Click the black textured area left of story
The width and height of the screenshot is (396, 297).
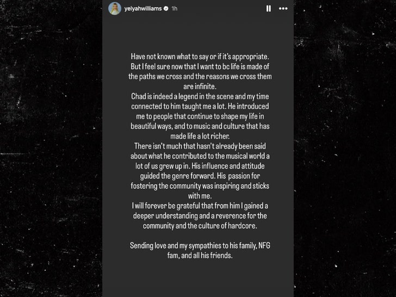click(x=51, y=148)
